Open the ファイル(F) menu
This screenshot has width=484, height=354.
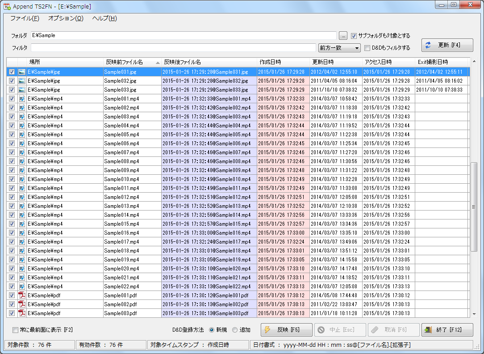pos(25,18)
